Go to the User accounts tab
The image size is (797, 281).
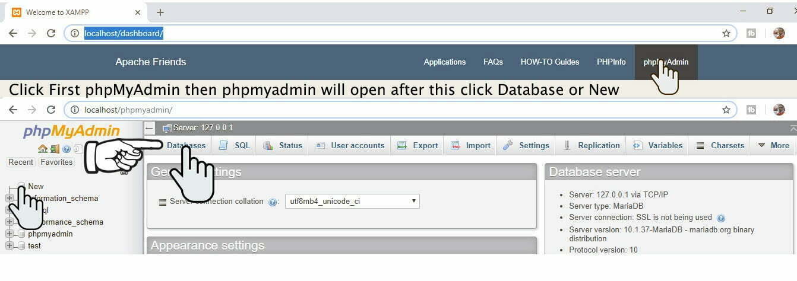350,145
